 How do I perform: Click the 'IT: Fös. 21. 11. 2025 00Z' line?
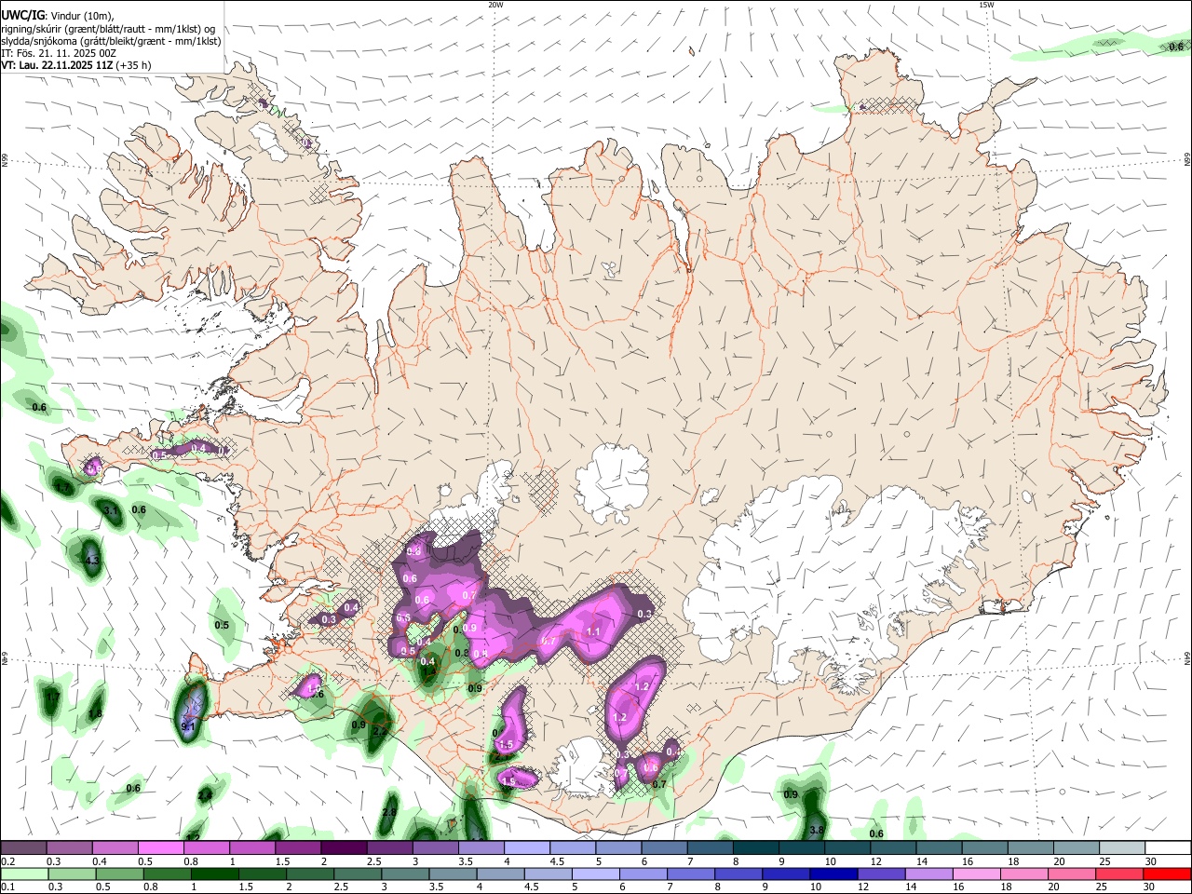(x=59, y=53)
